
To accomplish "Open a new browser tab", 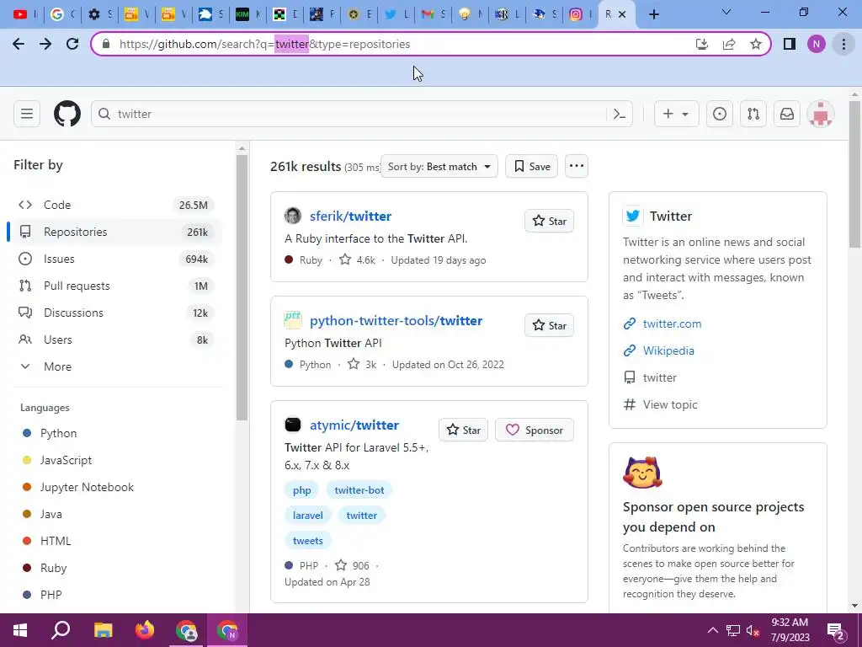I will [653, 14].
